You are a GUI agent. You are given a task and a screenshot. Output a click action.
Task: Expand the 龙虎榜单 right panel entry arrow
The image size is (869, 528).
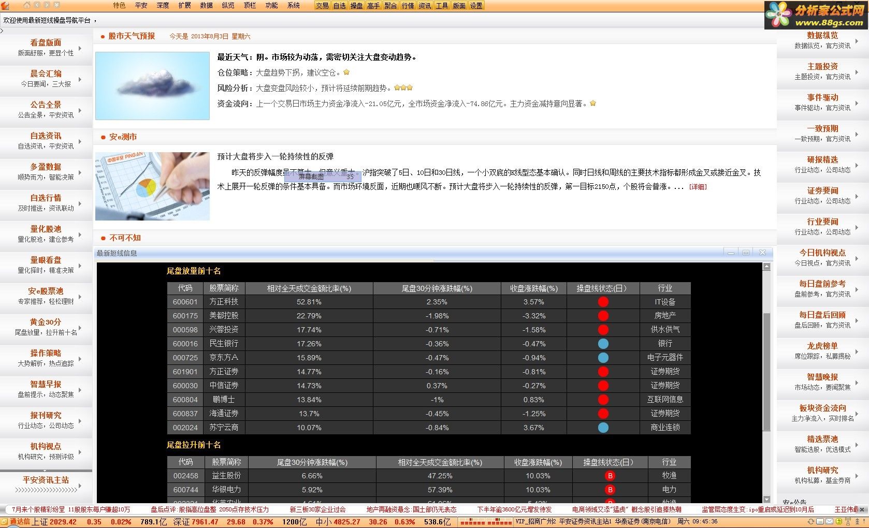[857, 351]
